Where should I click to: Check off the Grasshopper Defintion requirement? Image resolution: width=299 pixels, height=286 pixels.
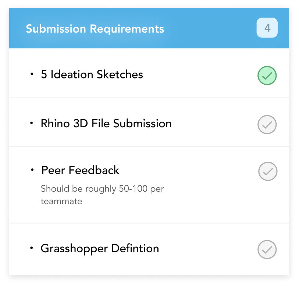[x=267, y=249]
